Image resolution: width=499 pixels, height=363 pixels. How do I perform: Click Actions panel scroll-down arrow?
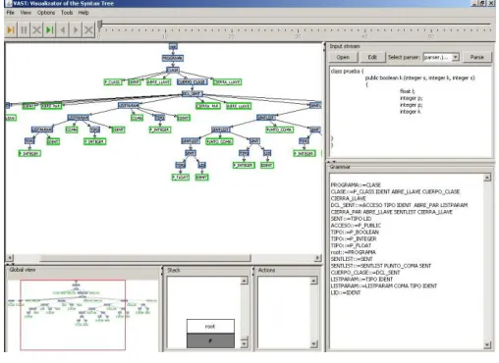[313, 344]
